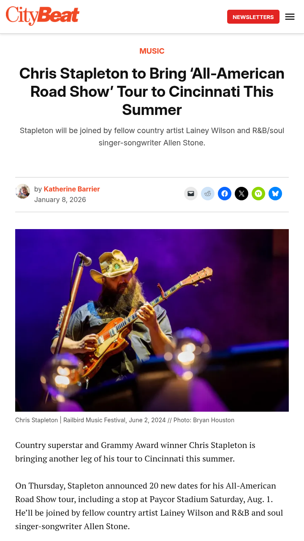This screenshot has height=541, width=304.
Task: Open the CityBeat logo homepage
Action: click(x=43, y=16)
